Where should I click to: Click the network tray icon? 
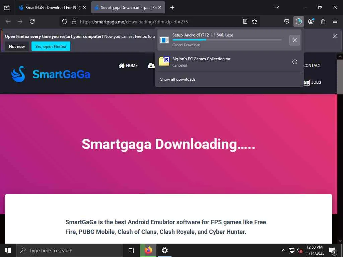coord(292,250)
